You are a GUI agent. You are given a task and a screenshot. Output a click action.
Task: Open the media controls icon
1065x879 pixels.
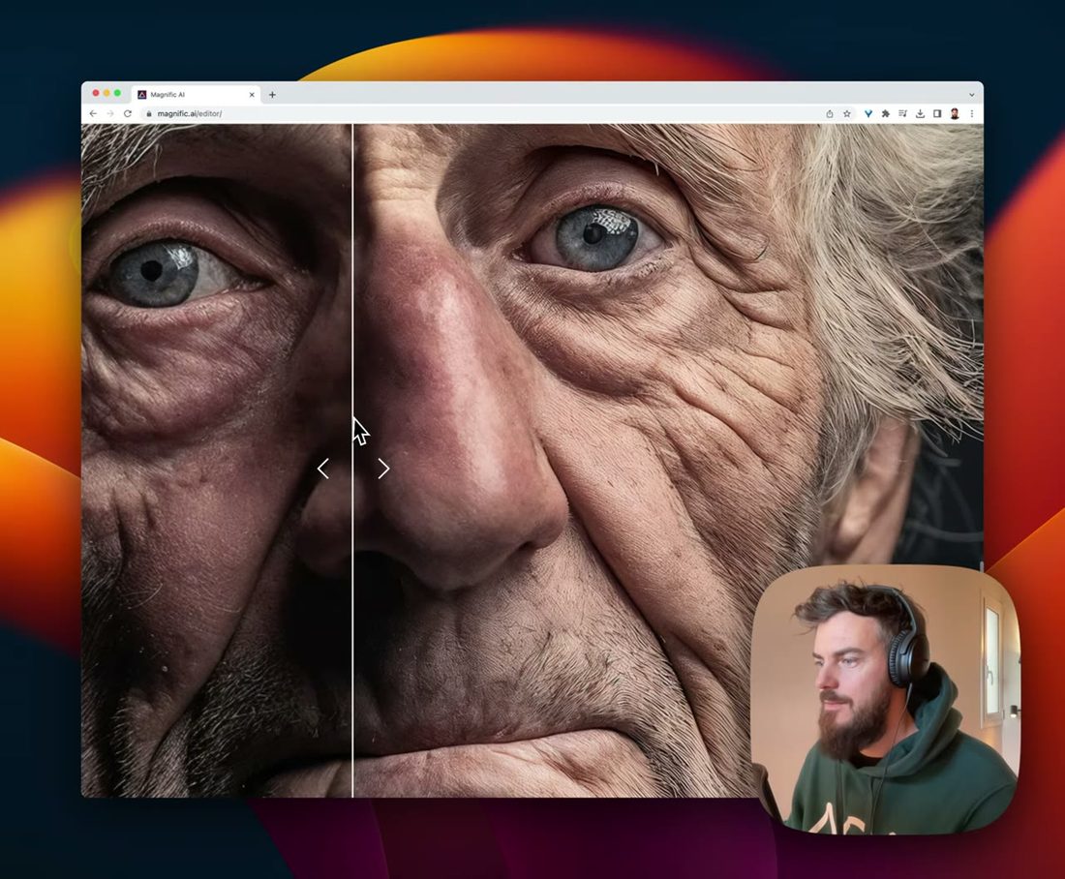pos(902,114)
